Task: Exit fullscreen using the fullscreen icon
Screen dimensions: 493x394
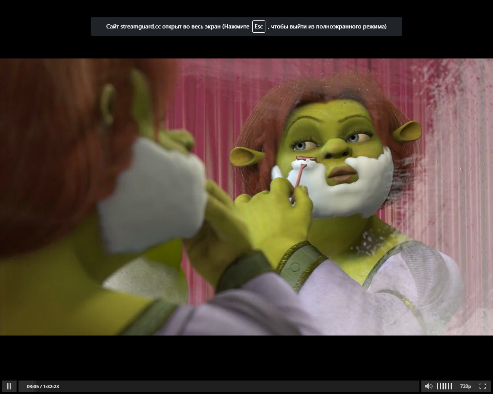Action: 482,386
